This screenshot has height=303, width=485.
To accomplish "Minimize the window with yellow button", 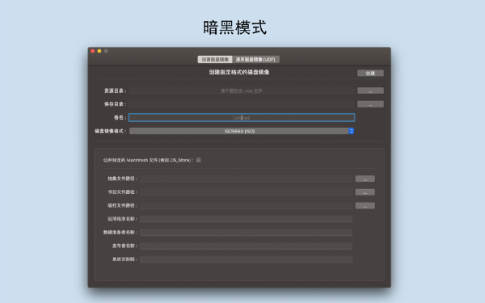I will tap(99, 51).
